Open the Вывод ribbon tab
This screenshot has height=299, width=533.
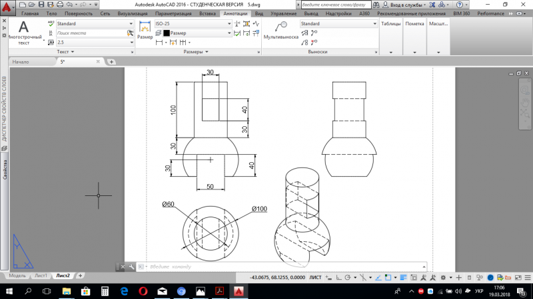(311, 13)
